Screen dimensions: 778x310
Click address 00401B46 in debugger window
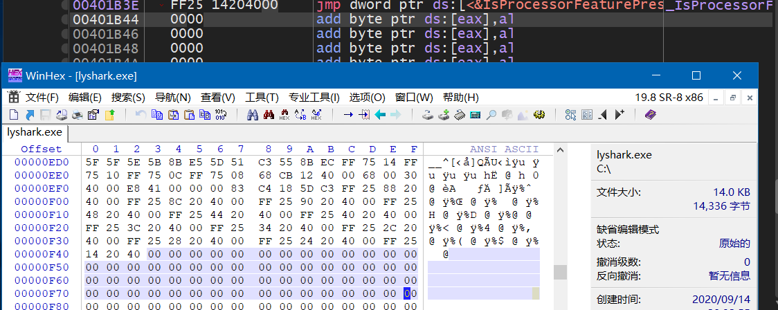point(106,34)
